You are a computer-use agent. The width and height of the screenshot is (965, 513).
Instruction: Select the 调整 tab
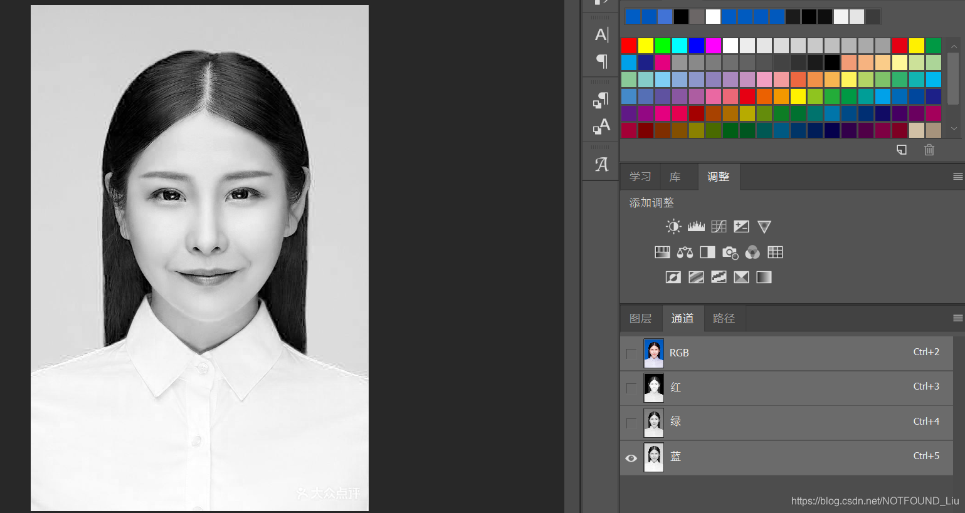[719, 177]
